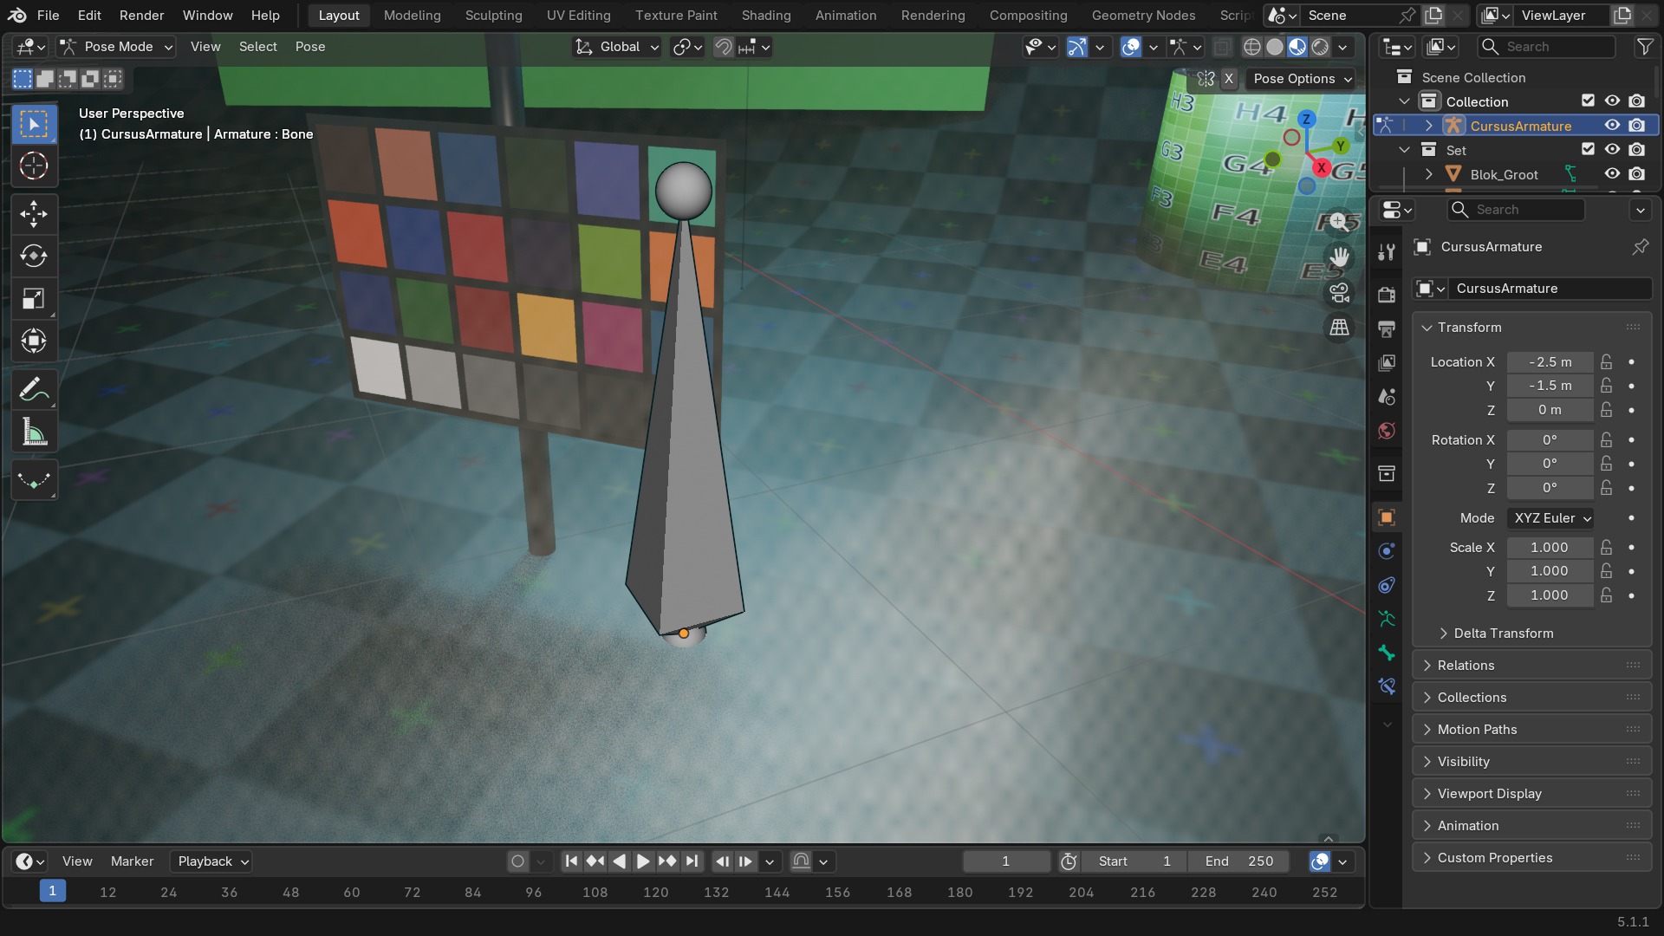The width and height of the screenshot is (1664, 936).
Task: Switch perspective/orthographic with grid icon
Action: [1339, 328]
